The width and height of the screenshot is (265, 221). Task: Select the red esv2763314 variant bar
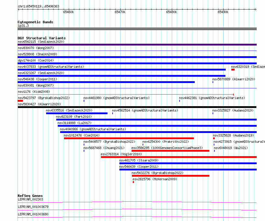[x=179, y=157]
